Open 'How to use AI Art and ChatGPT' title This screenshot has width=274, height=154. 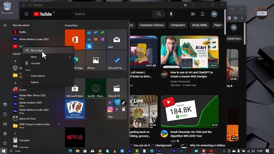191,74
